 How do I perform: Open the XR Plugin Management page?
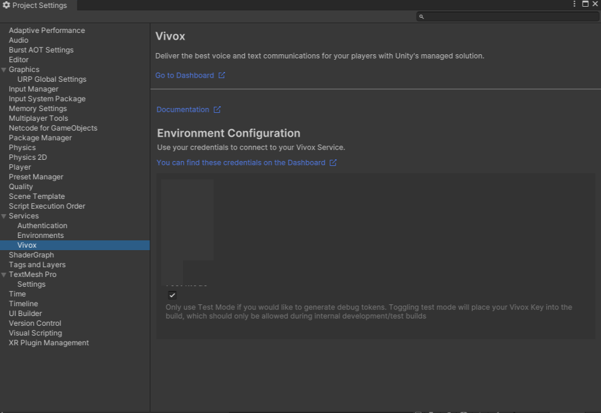[x=49, y=343]
